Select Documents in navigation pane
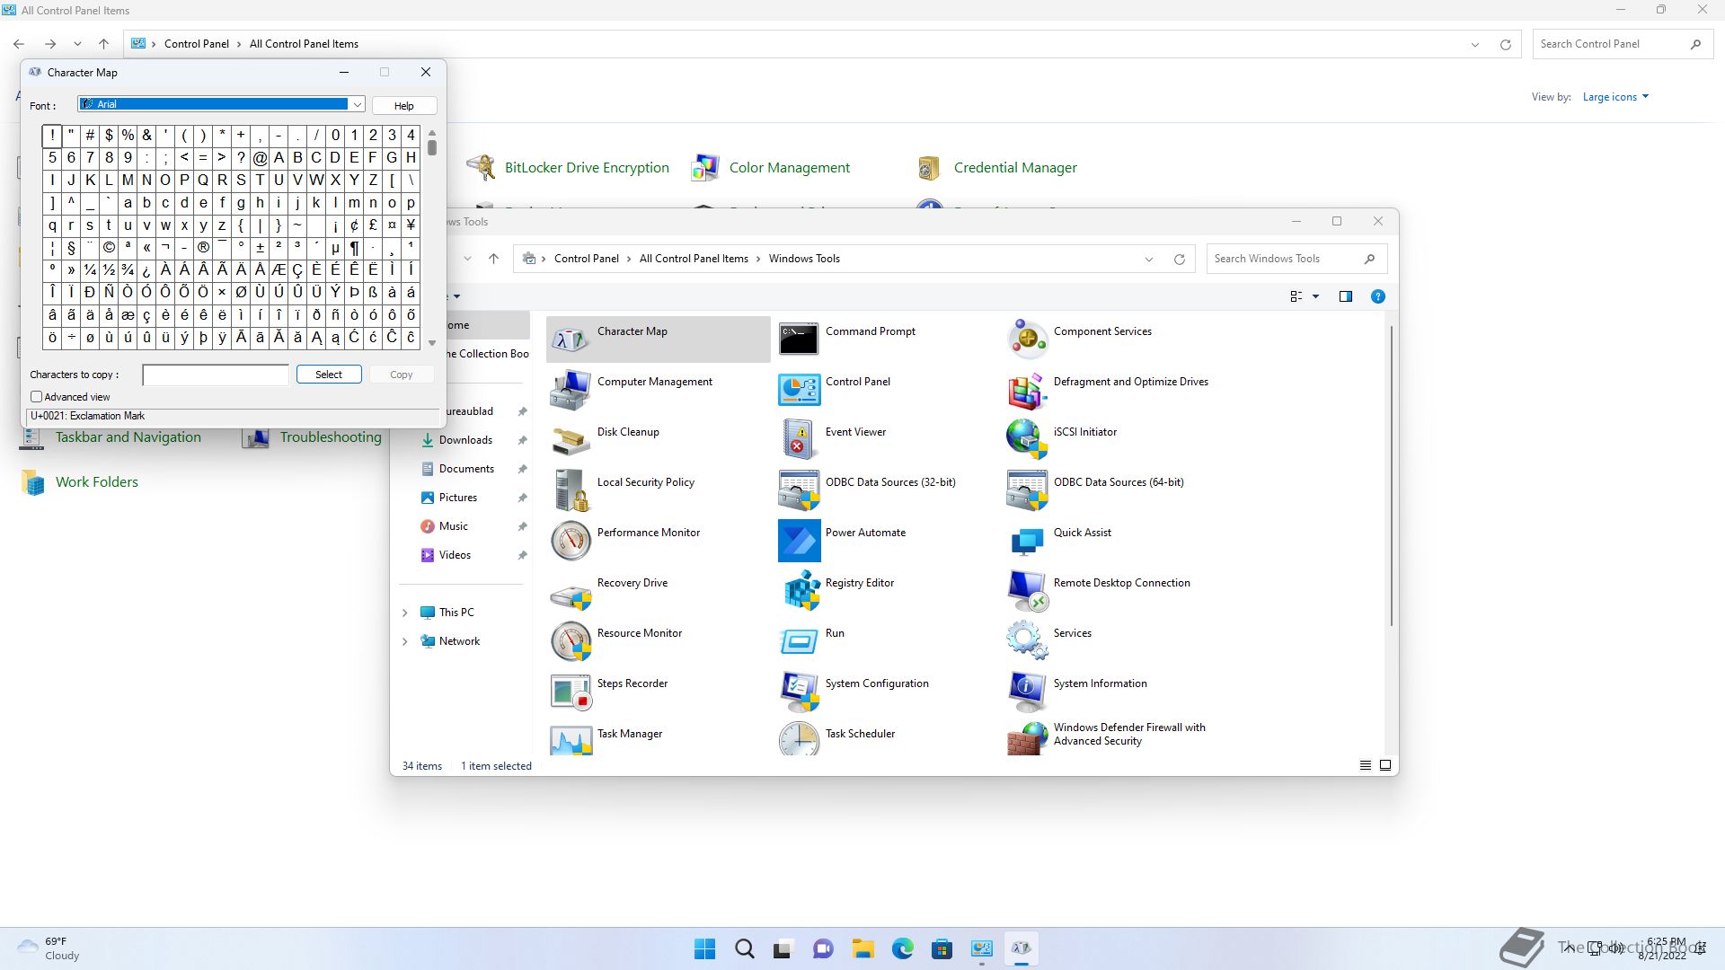Viewport: 1725px width, 970px height. pyautogui.click(x=465, y=469)
